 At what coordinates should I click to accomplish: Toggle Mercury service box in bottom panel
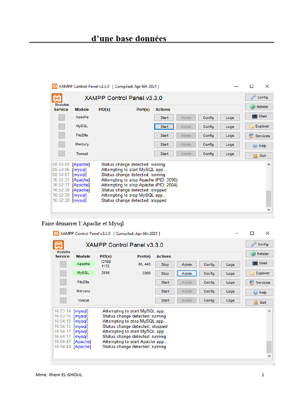coord(63,291)
